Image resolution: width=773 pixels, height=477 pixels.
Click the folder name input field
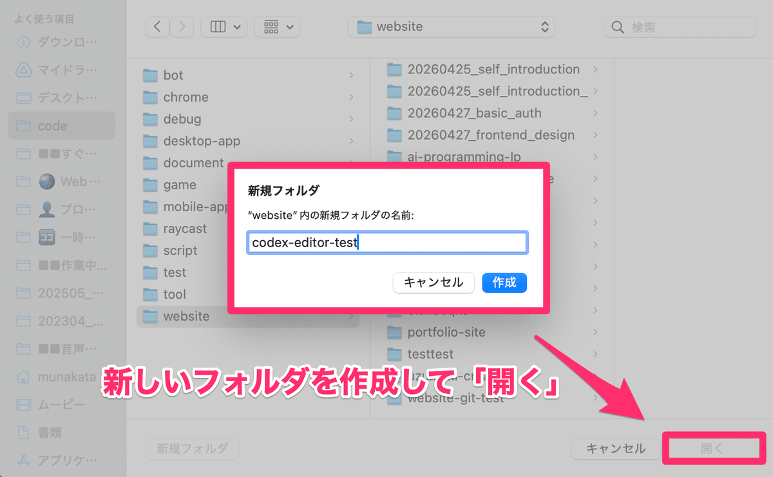coord(387,243)
